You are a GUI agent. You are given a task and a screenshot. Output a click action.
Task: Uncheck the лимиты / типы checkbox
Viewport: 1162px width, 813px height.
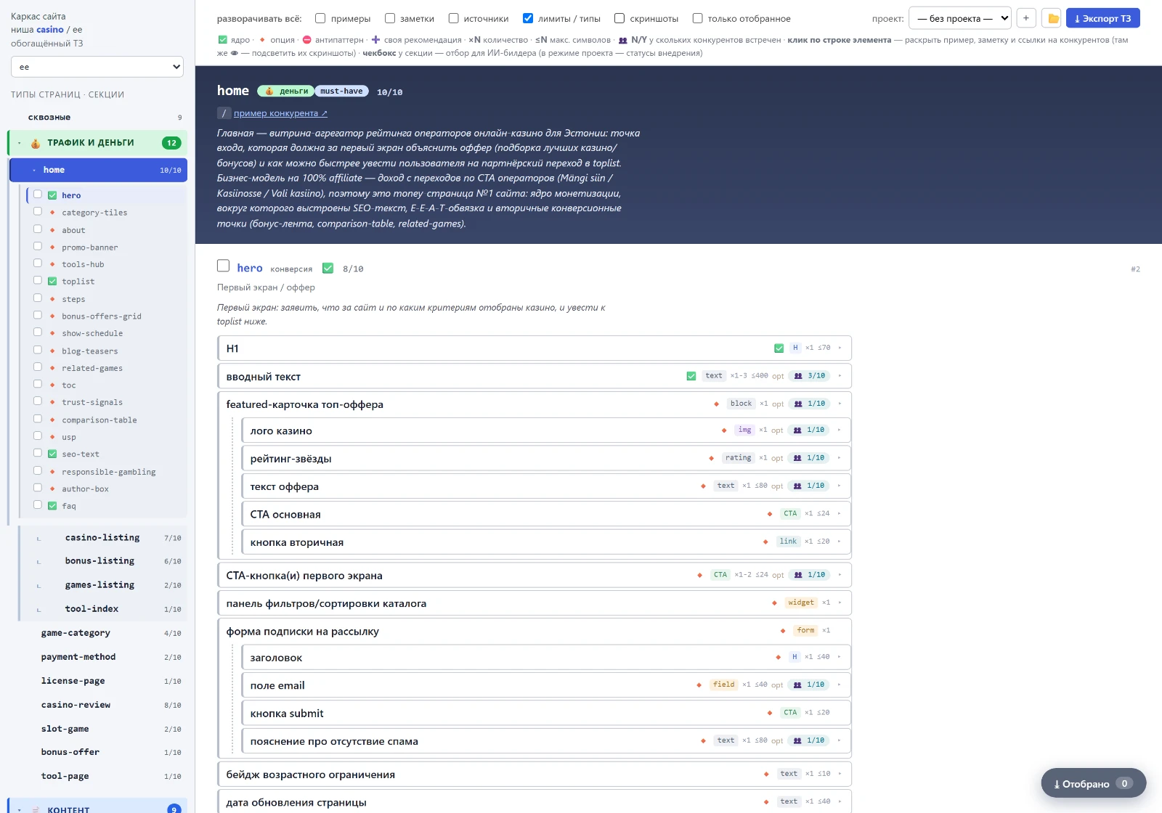[x=528, y=18]
